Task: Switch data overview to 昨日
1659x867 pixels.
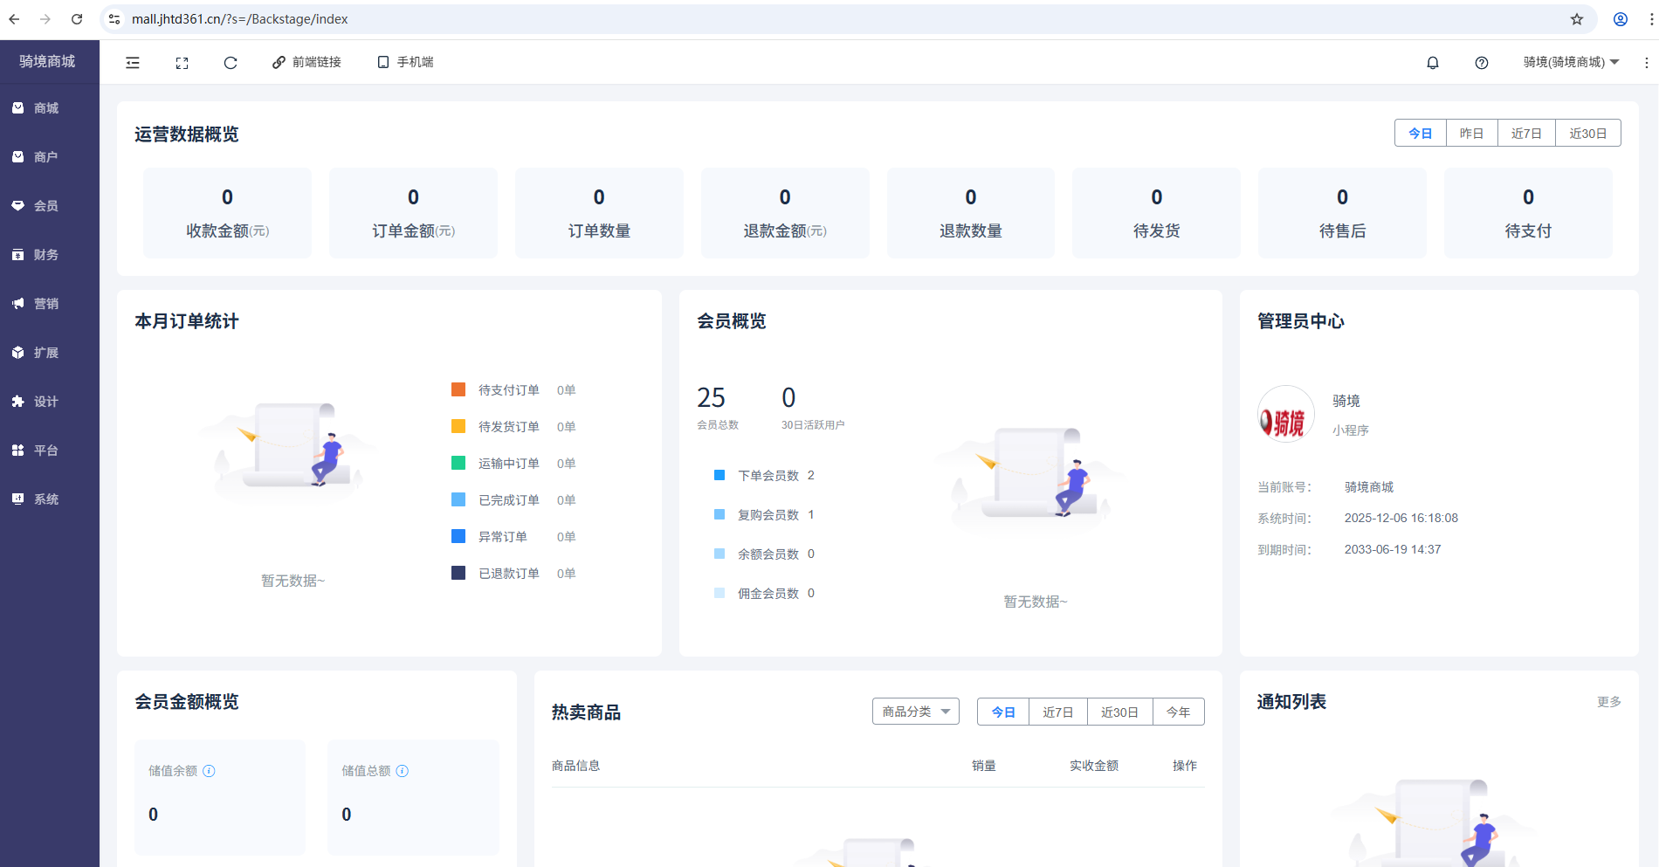Action: pos(1471,133)
